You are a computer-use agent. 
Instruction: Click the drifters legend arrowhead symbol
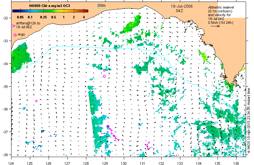click(x=14, y=26)
